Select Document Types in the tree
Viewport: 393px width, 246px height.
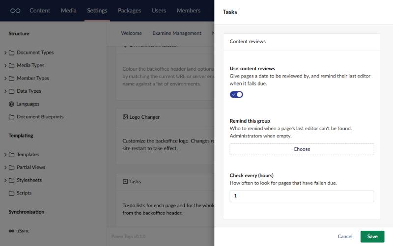[x=35, y=53]
